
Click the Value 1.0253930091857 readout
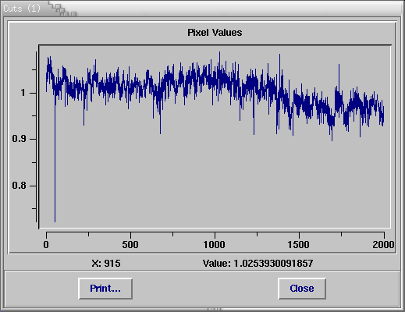[x=258, y=264]
